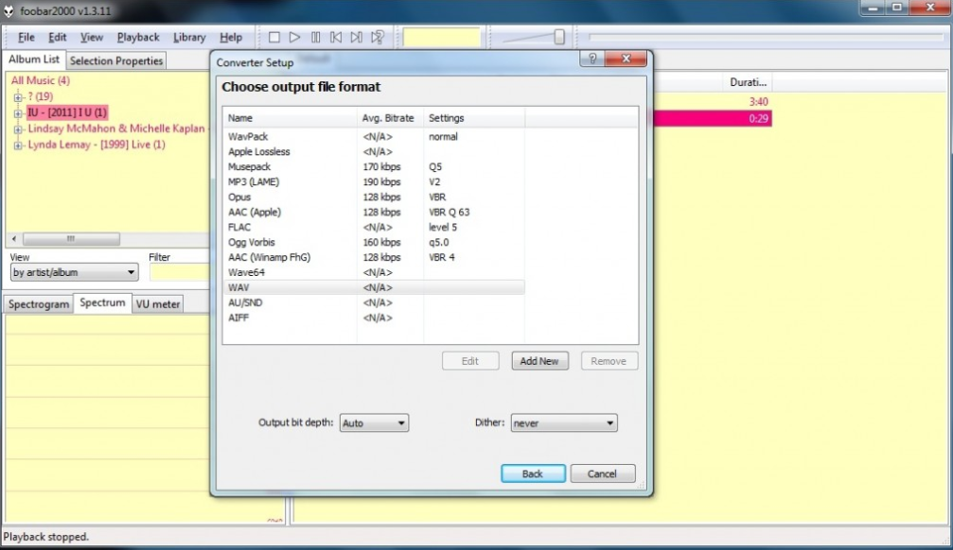Open the Library menu
Screen dimensions: 953x550
pos(189,37)
